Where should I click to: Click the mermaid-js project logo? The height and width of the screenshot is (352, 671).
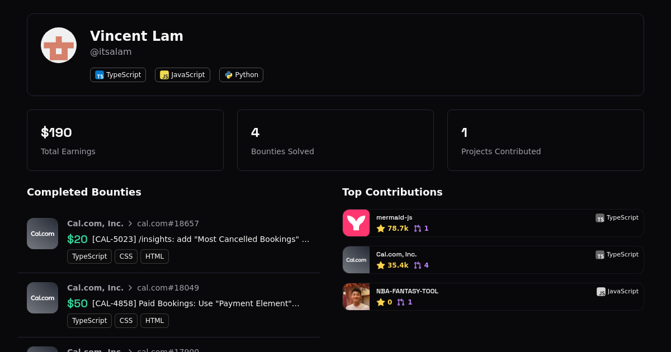pyautogui.click(x=356, y=223)
